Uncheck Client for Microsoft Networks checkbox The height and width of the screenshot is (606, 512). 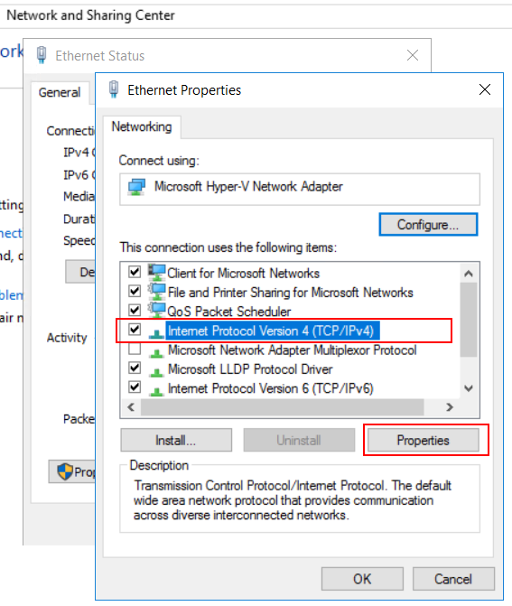coord(135,271)
